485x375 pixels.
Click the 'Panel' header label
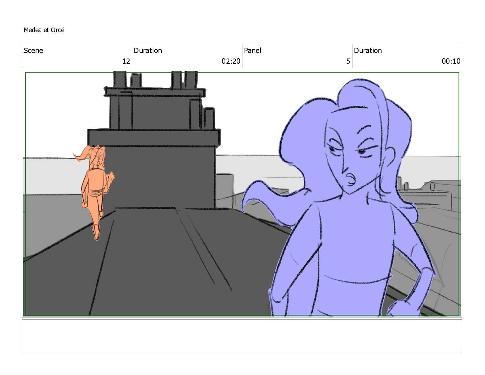click(253, 51)
